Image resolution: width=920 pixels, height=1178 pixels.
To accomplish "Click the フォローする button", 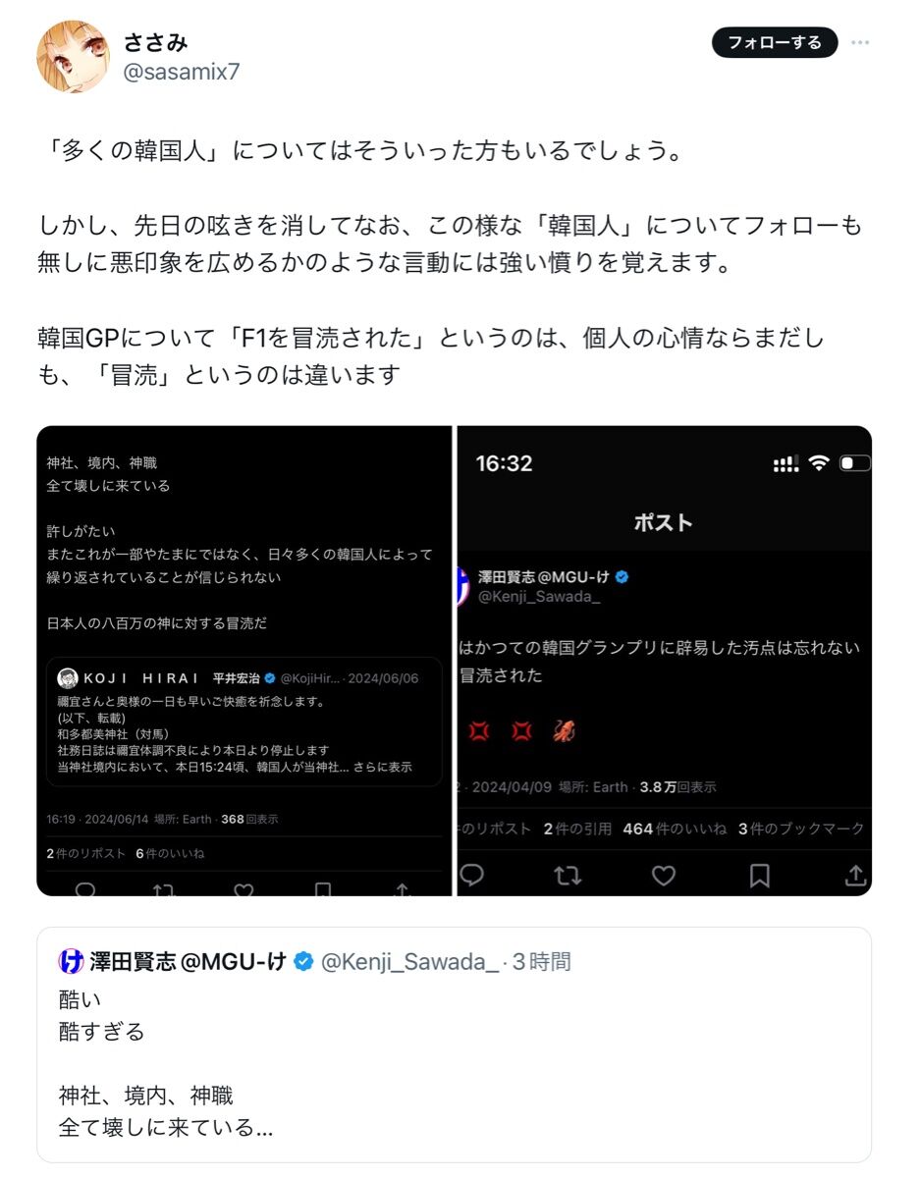I will point(775,42).
